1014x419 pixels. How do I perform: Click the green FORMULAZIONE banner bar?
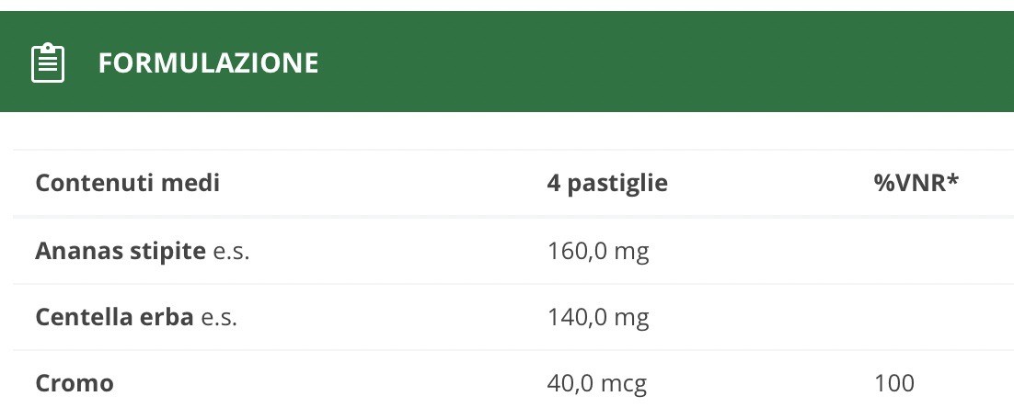507,62
